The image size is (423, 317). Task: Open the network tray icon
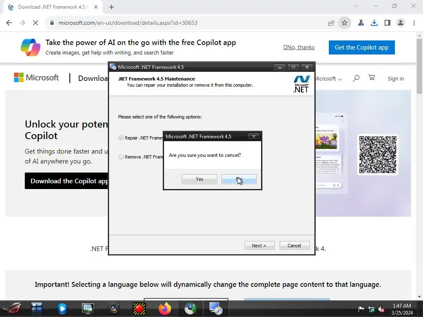click(371, 309)
